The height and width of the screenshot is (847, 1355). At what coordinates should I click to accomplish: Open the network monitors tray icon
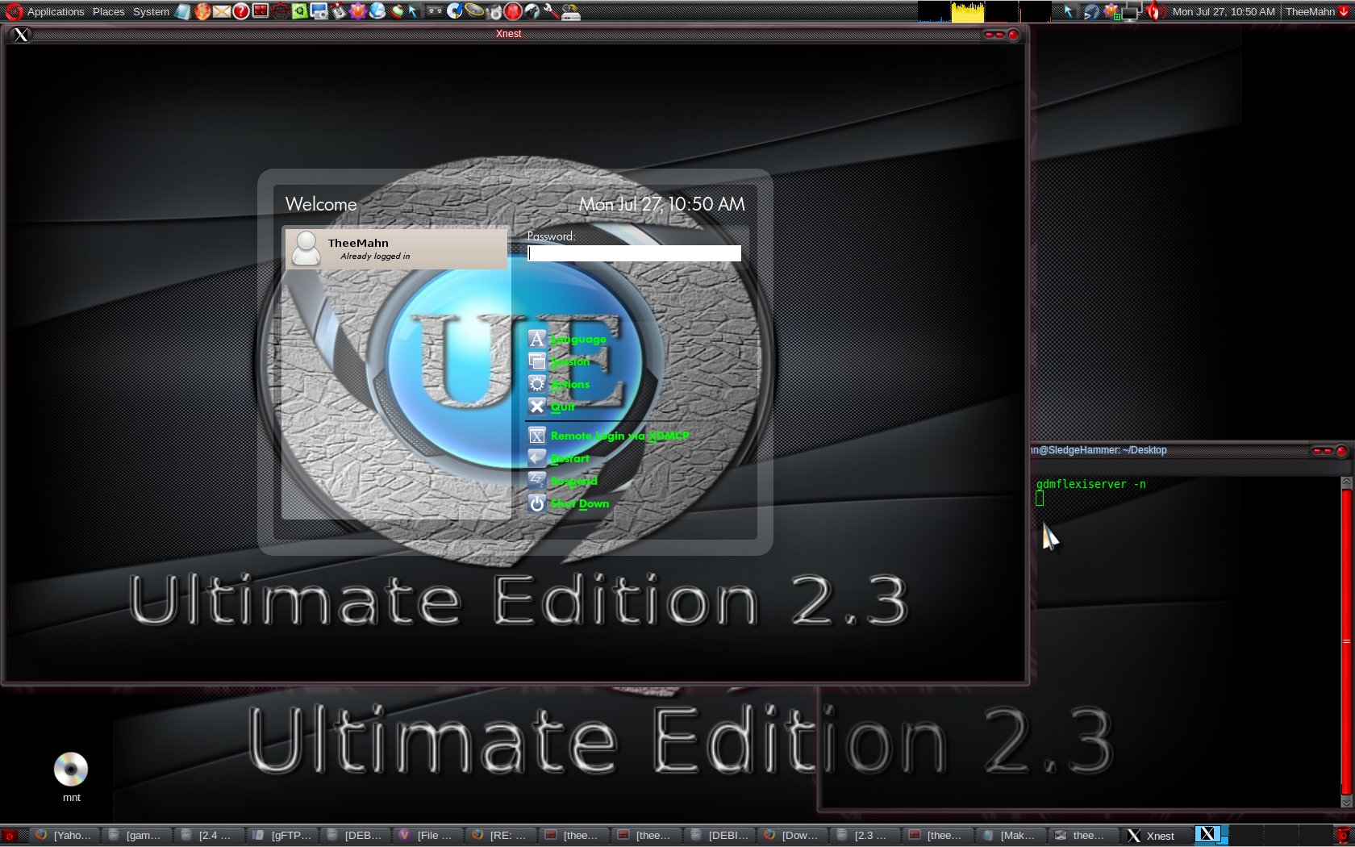coord(1132,11)
